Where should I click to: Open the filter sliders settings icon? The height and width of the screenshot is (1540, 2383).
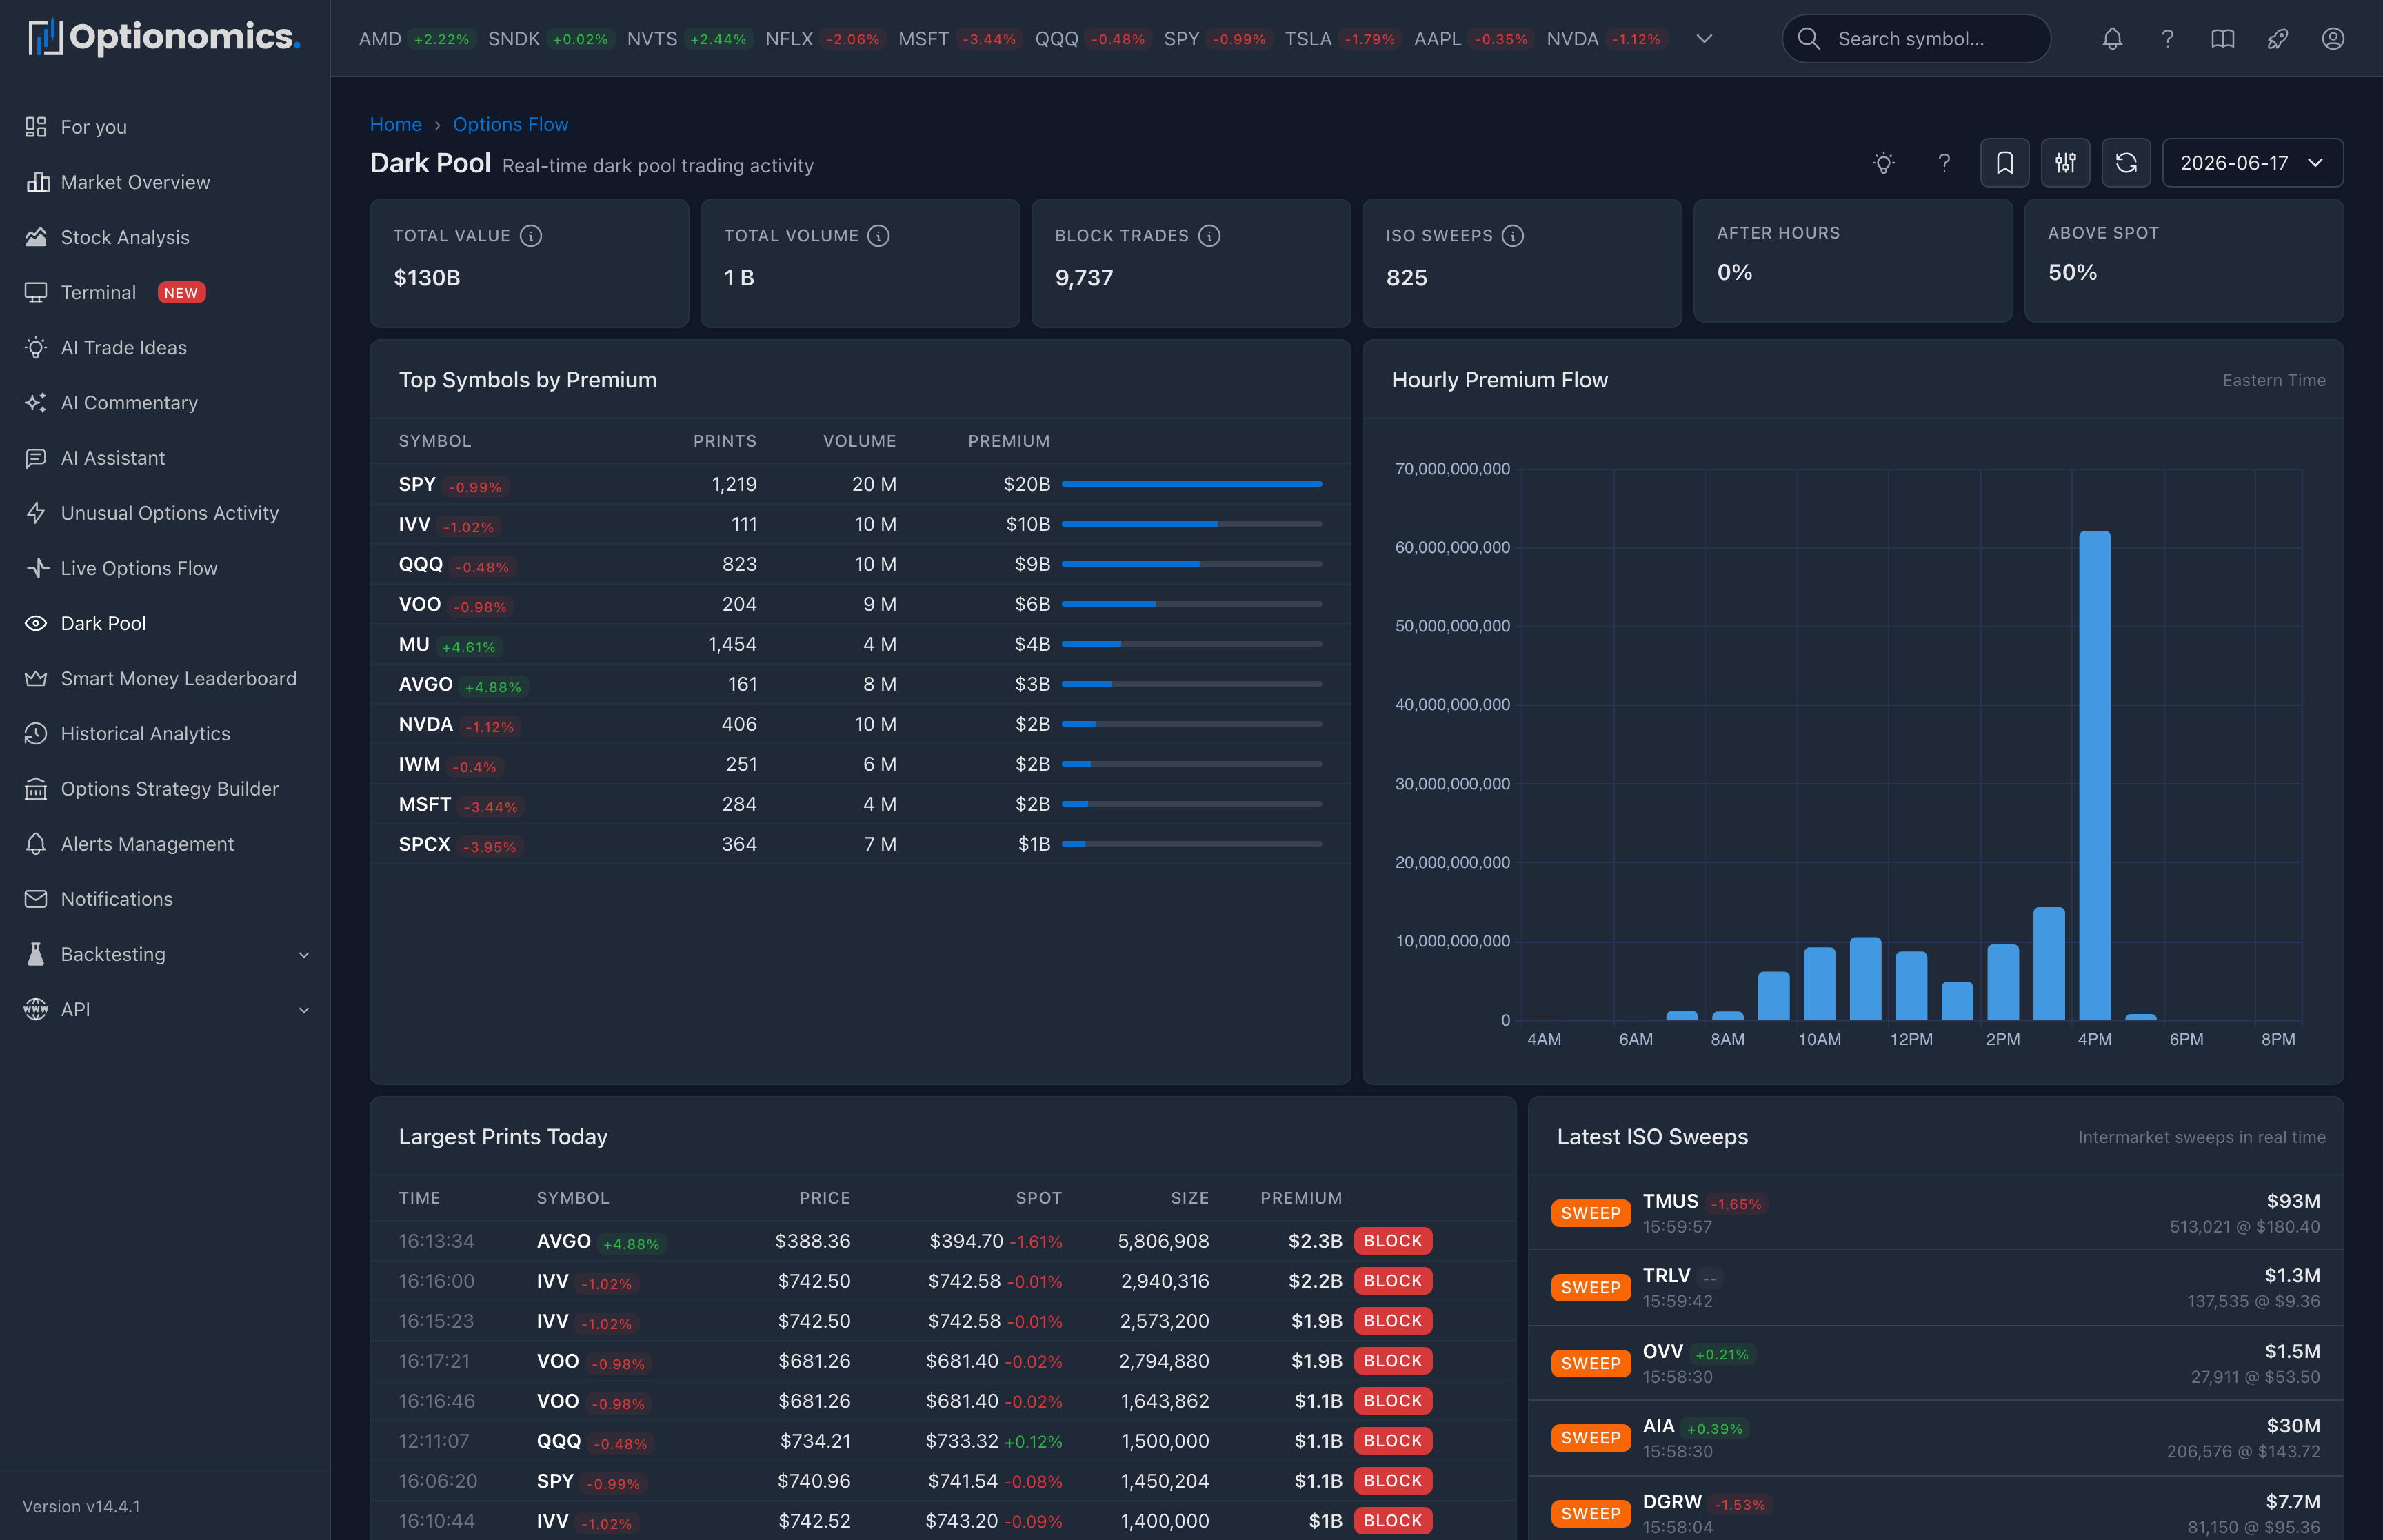2065,163
